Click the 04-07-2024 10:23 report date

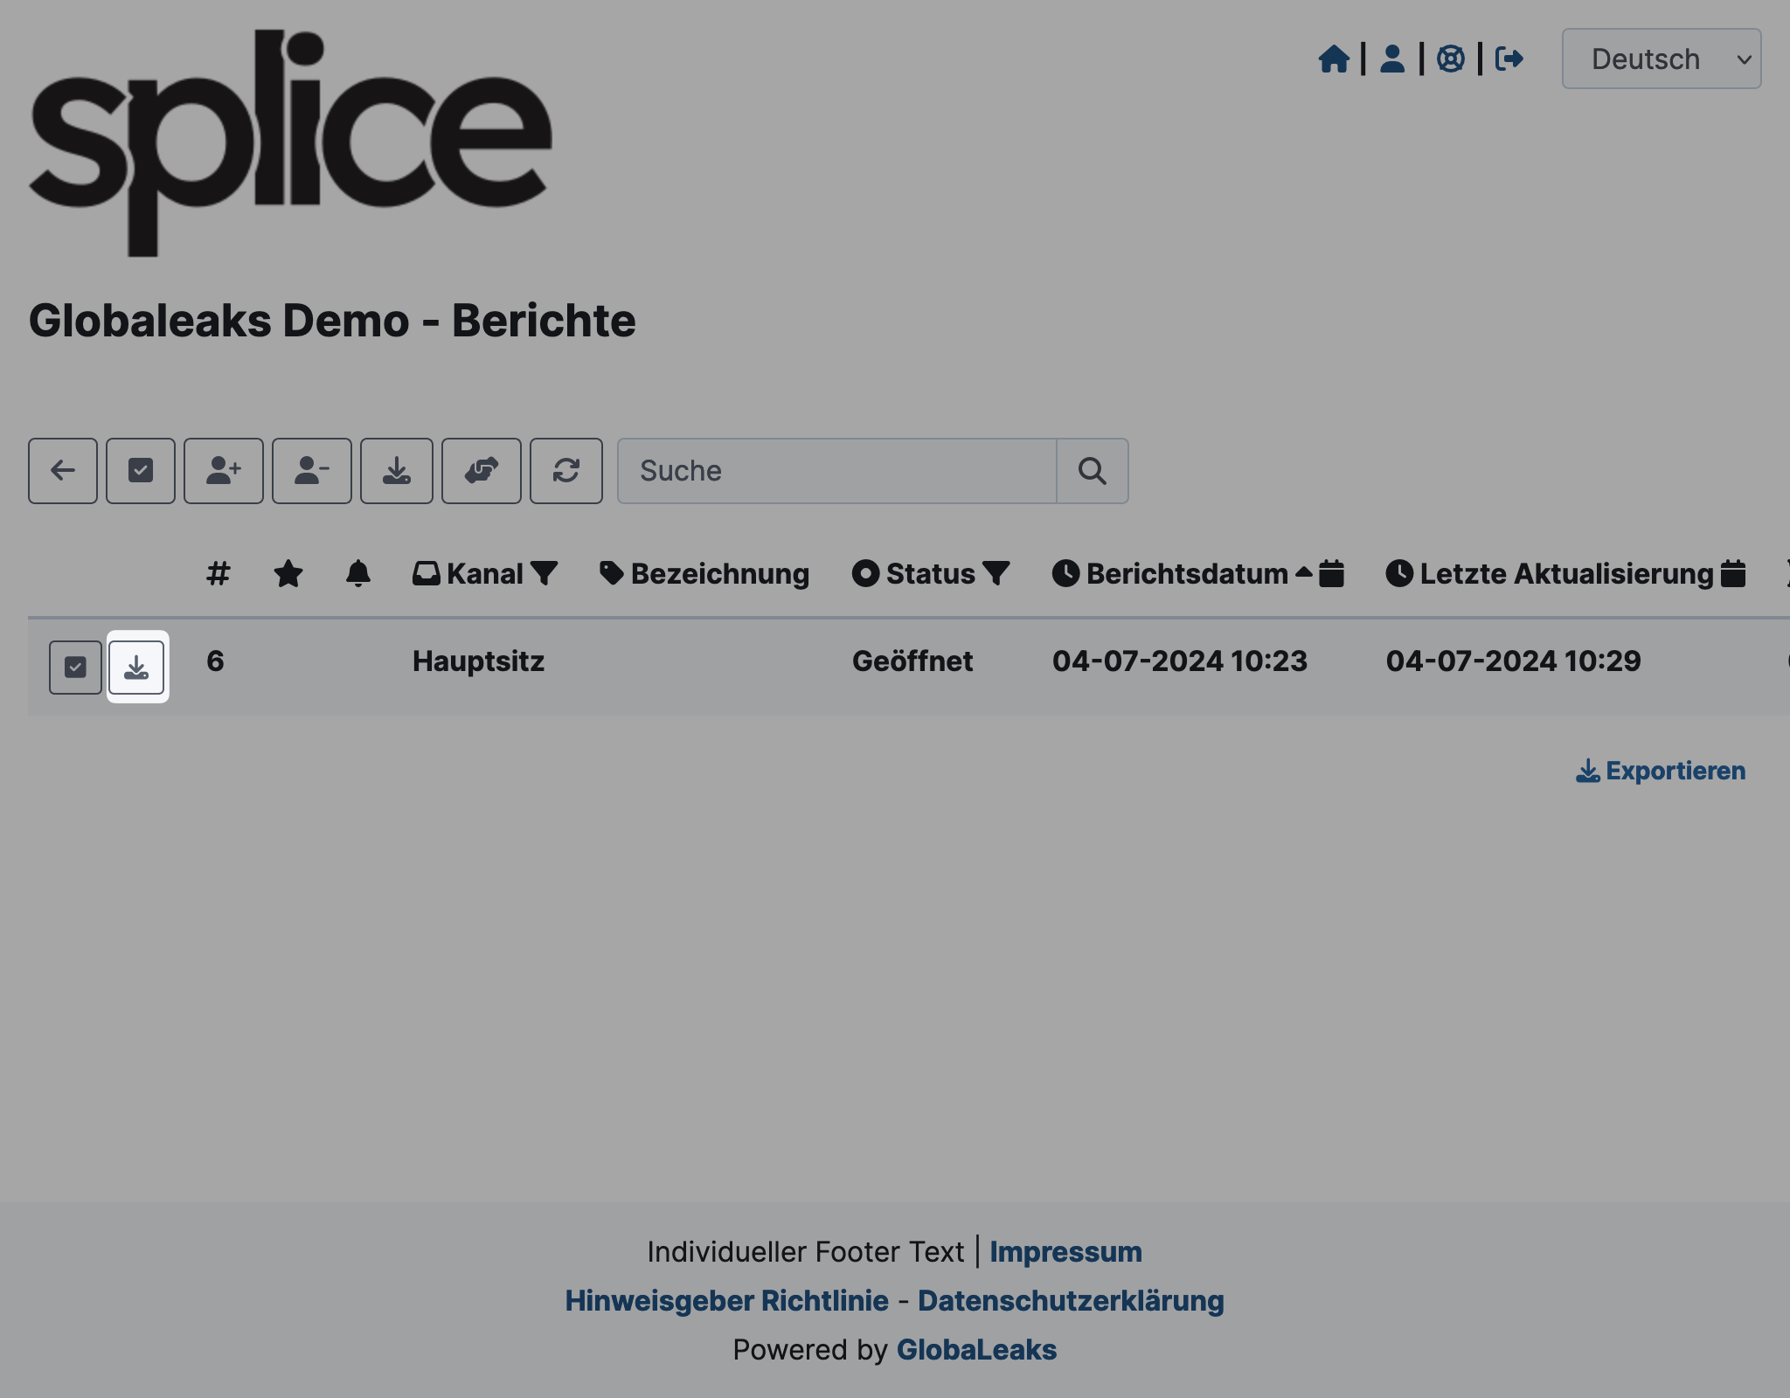click(1180, 661)
